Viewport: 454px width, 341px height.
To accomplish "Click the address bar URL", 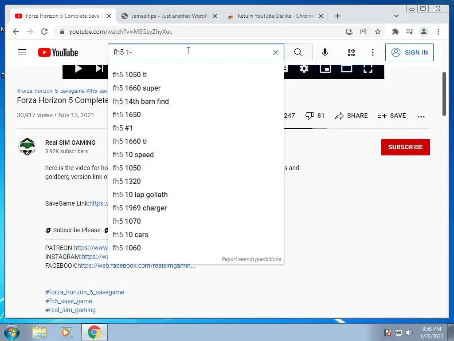I will click(x=121, y=32).
